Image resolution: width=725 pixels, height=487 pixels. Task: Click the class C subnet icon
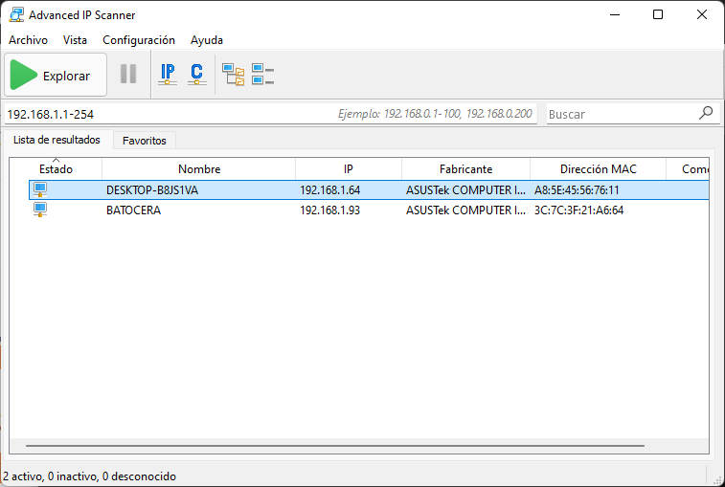[x=197, y=74]
